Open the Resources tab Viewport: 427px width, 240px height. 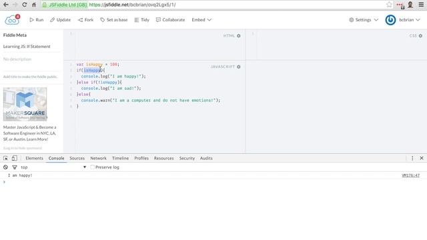[163, 158]
